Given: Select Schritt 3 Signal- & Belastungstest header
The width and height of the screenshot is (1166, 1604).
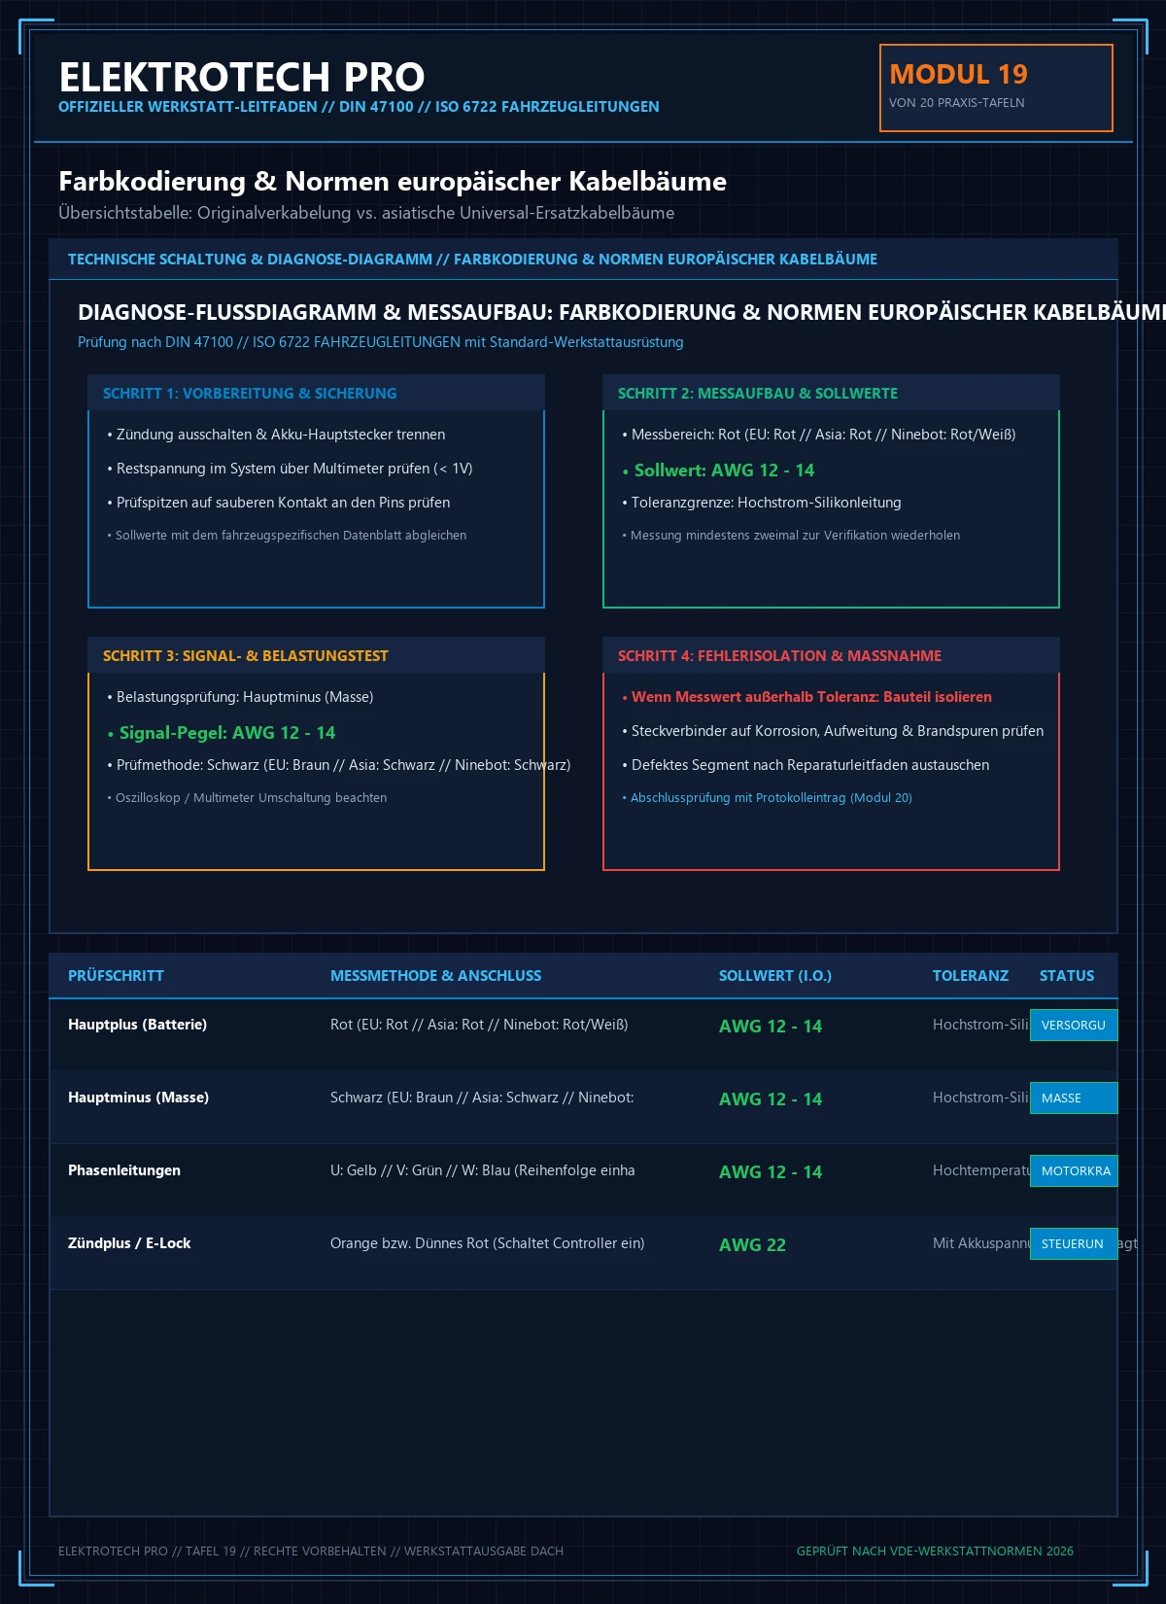Looking at the screenshot, I should pos(316,655).
